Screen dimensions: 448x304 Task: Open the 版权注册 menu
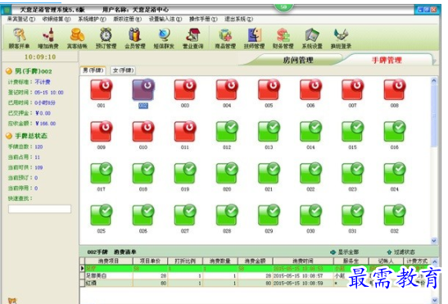[x=128, y=19]
